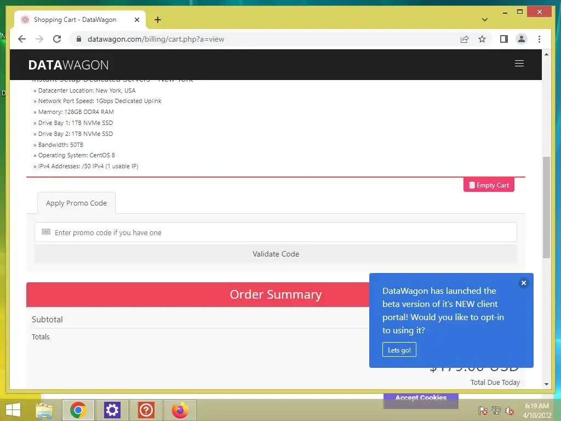Click the DATAWAGON logo
The width and height of the screenshot is (561, 421).
(x=68, y=65)
